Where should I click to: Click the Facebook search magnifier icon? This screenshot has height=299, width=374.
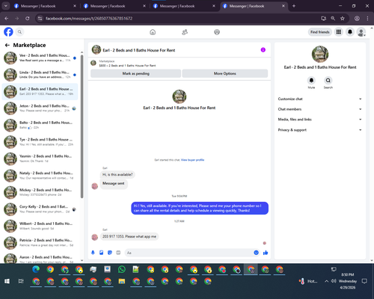point(19,32)
